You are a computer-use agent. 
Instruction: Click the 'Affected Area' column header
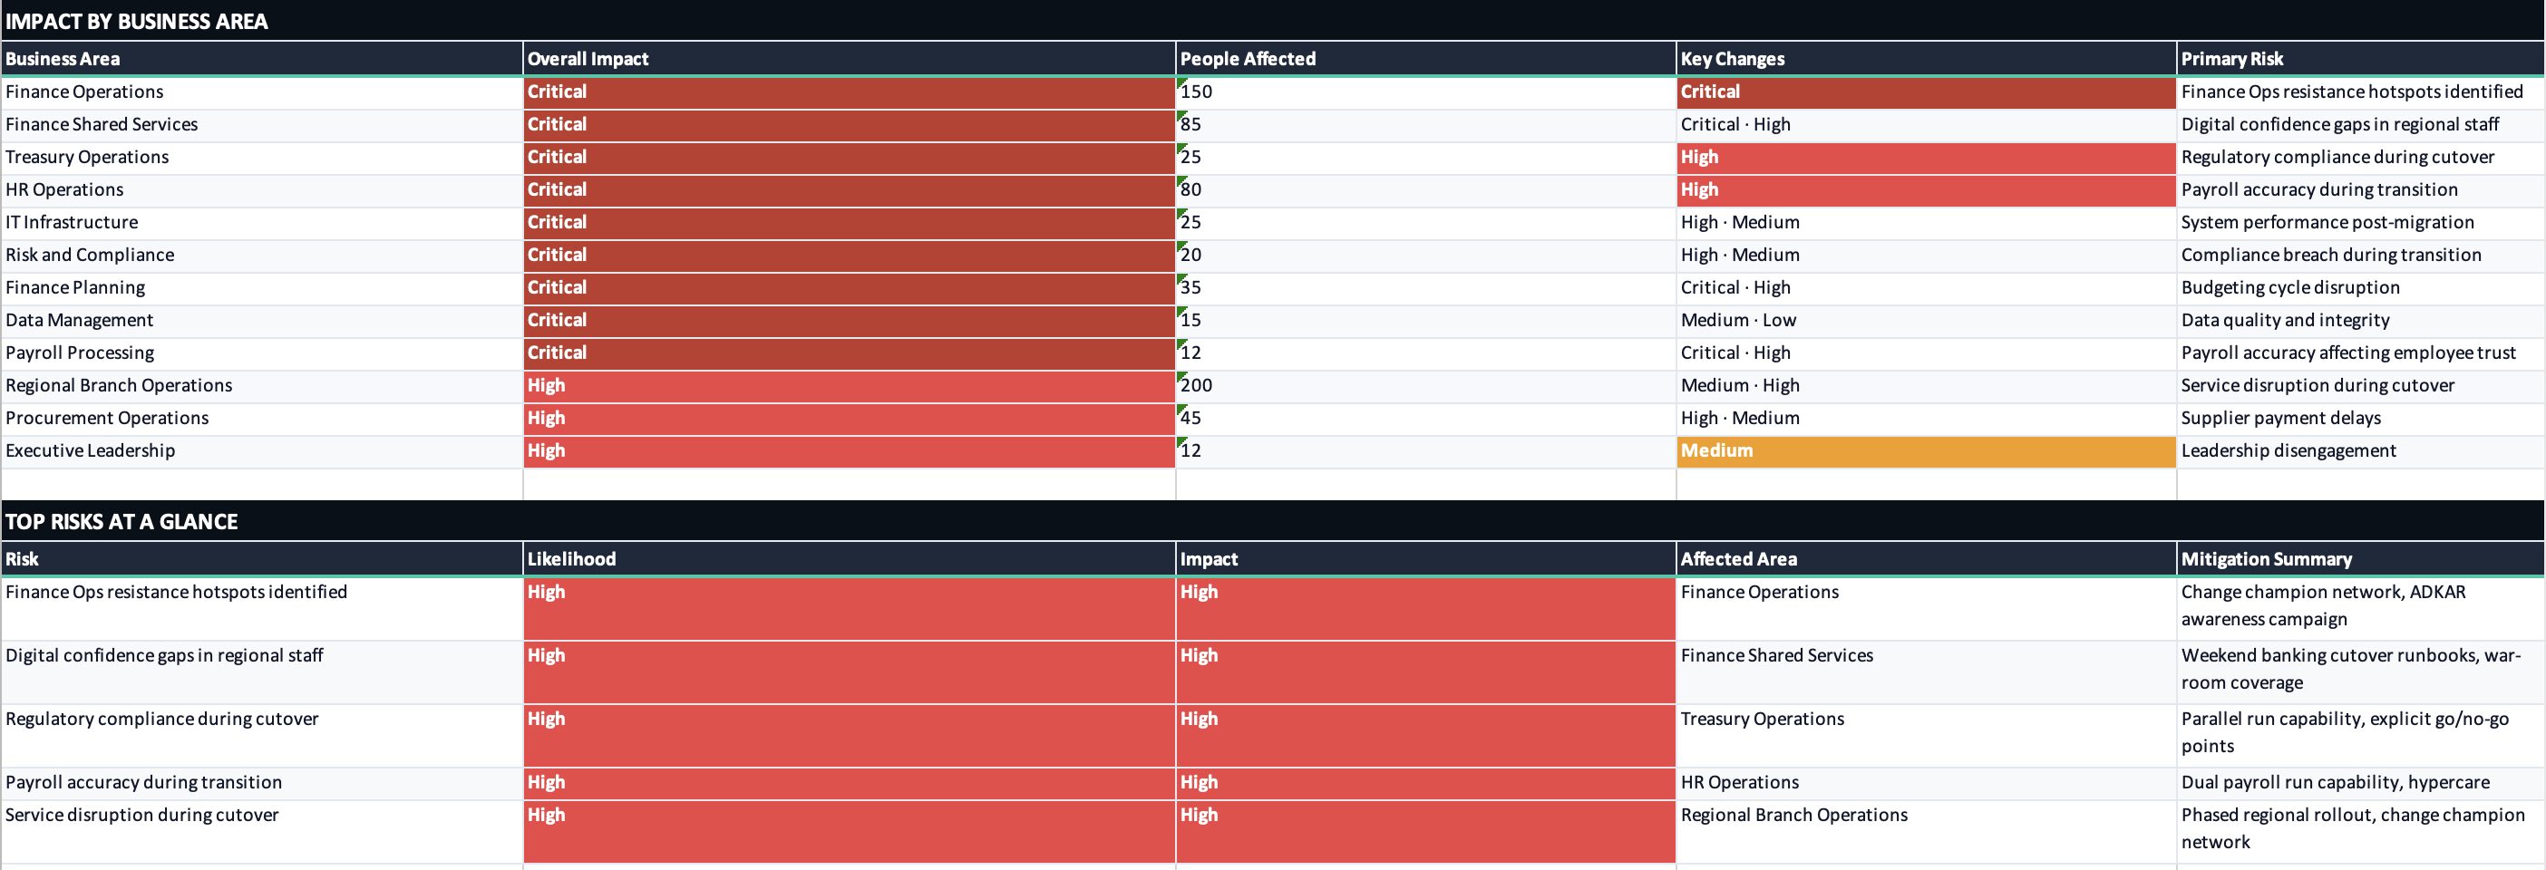1927,559
